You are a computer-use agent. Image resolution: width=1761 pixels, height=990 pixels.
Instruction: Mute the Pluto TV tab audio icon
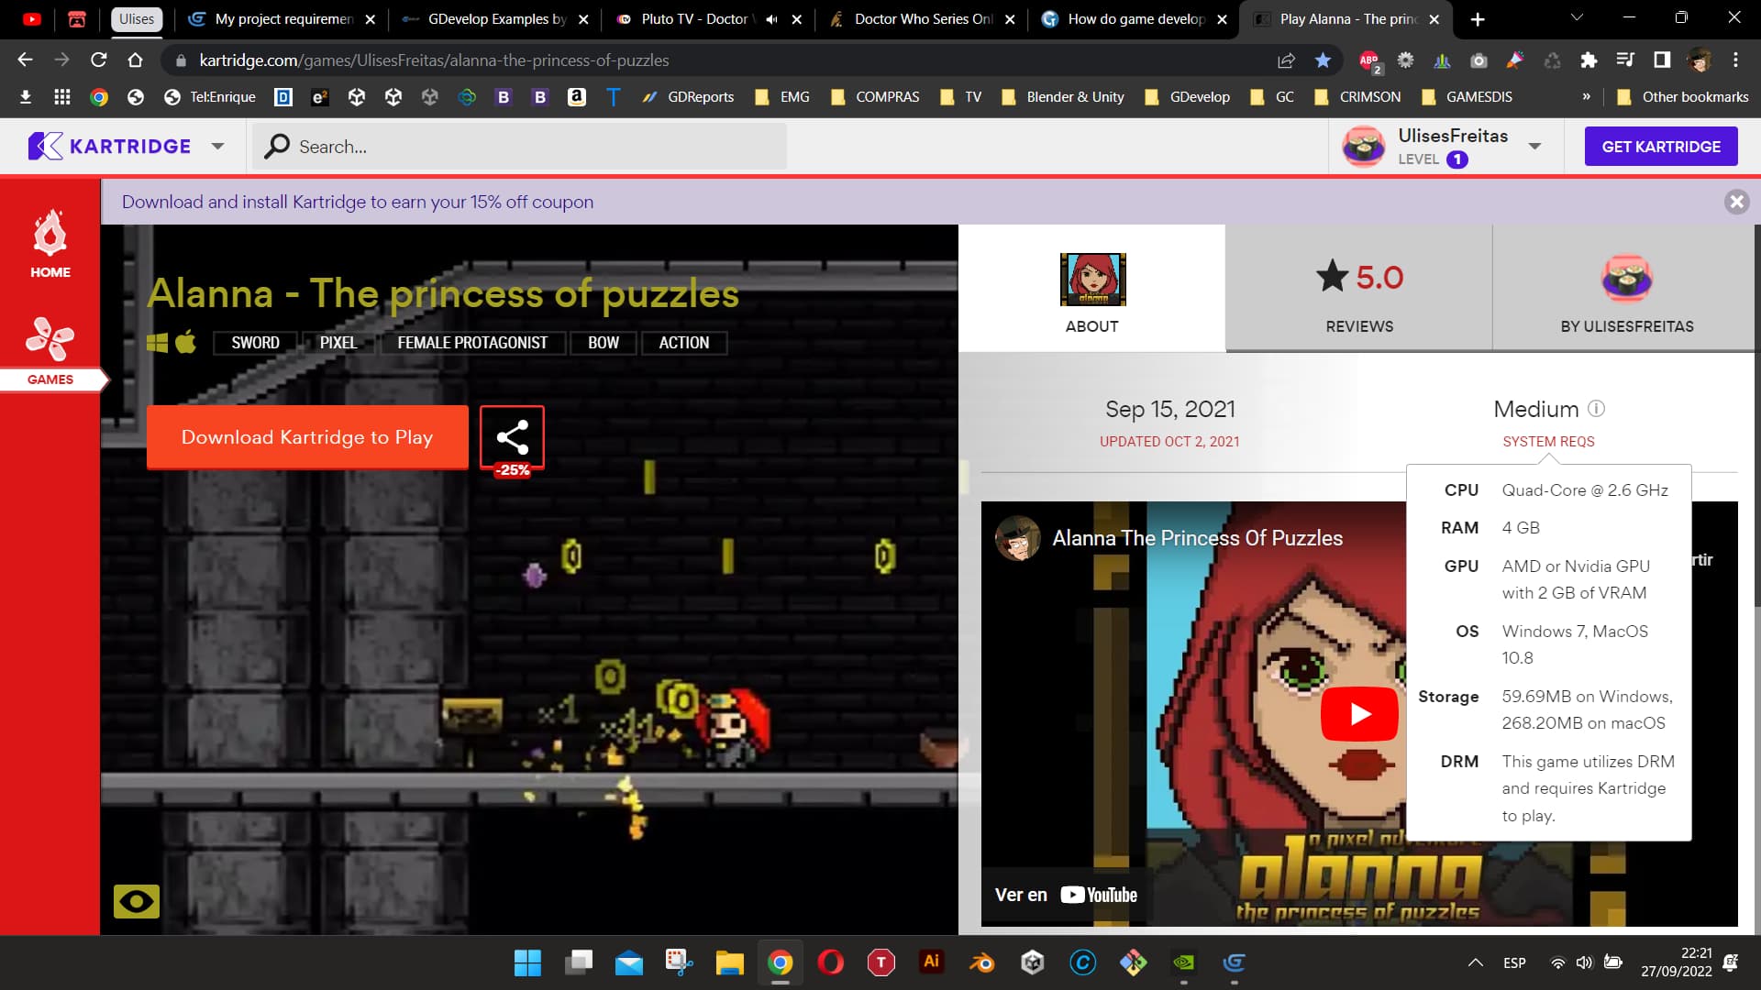pos(771,19)
